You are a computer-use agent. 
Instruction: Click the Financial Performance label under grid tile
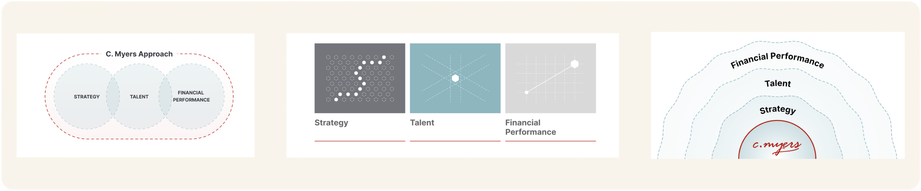[531, 127]
